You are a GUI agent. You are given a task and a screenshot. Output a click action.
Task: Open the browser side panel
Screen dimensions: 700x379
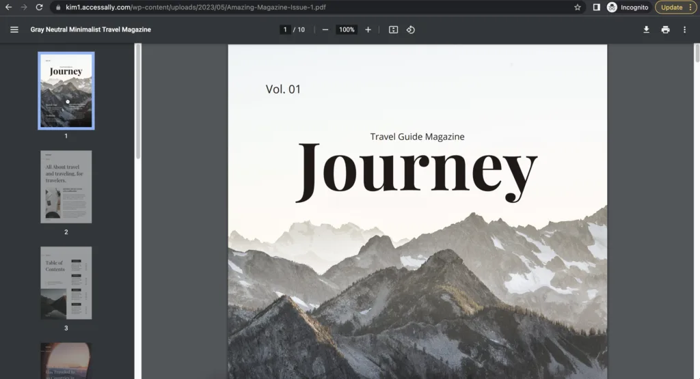pyautogui.click(x=596, y=8)
